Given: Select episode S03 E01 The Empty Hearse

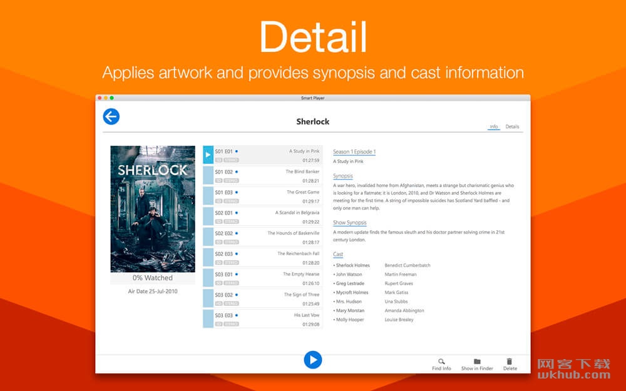Looking at the screenshot, I should [262, 278].
